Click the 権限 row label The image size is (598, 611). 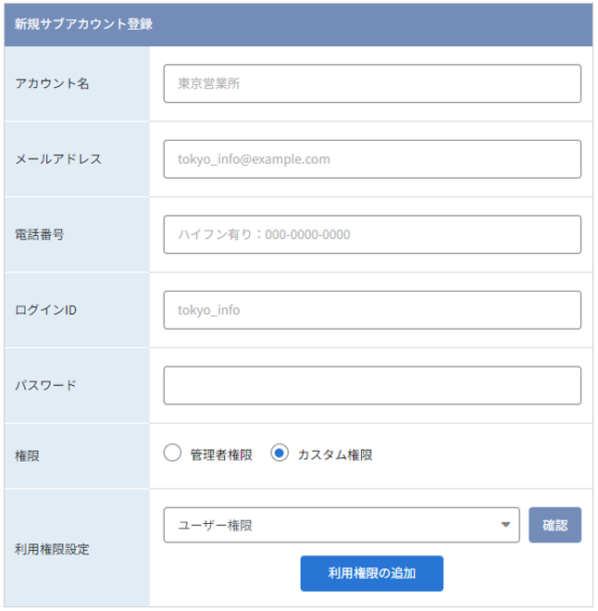pos(27,455)
